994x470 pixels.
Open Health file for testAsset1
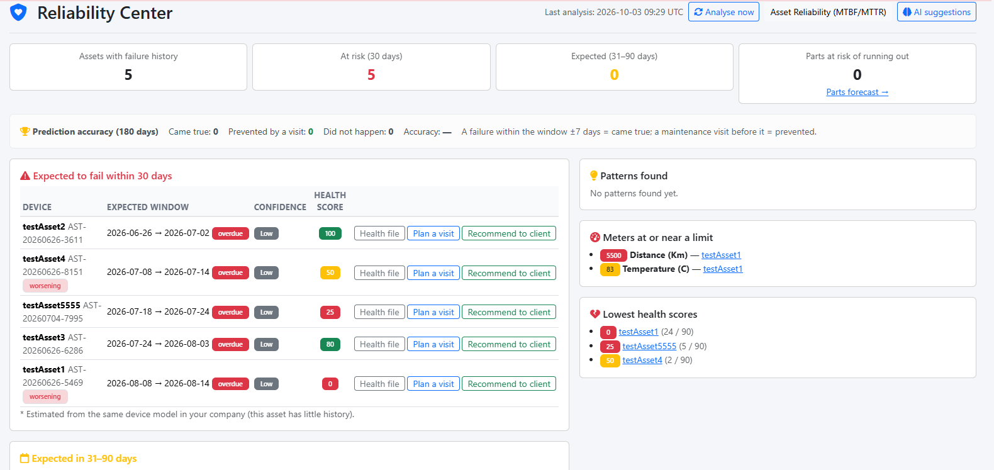click(x=379, y=384)
